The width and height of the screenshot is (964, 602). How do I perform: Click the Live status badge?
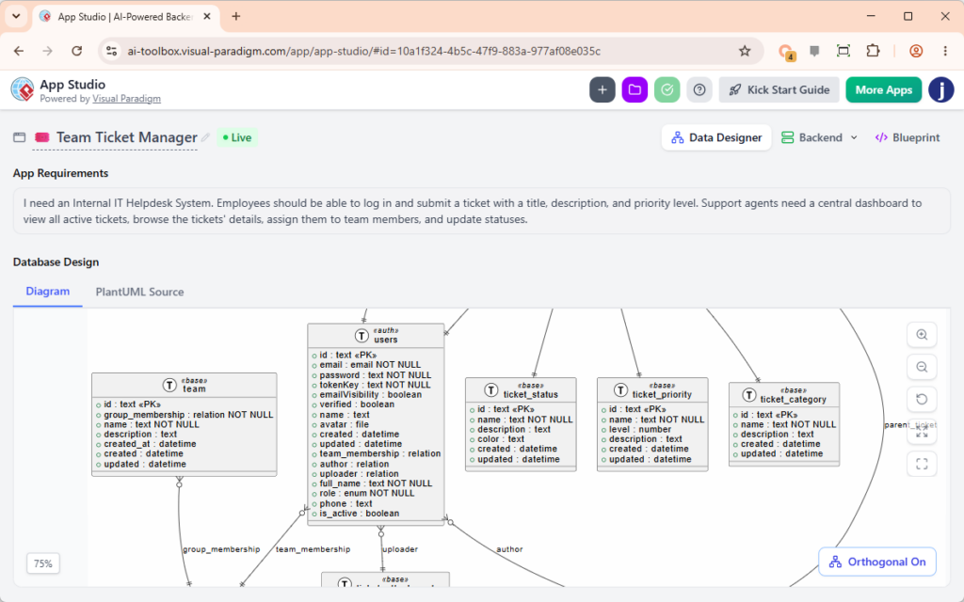237,137
